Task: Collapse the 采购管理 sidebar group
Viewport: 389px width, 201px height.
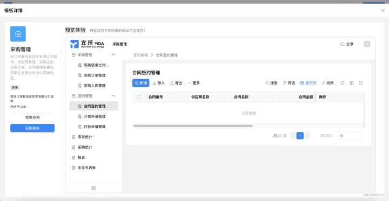Action: point(113,55)
